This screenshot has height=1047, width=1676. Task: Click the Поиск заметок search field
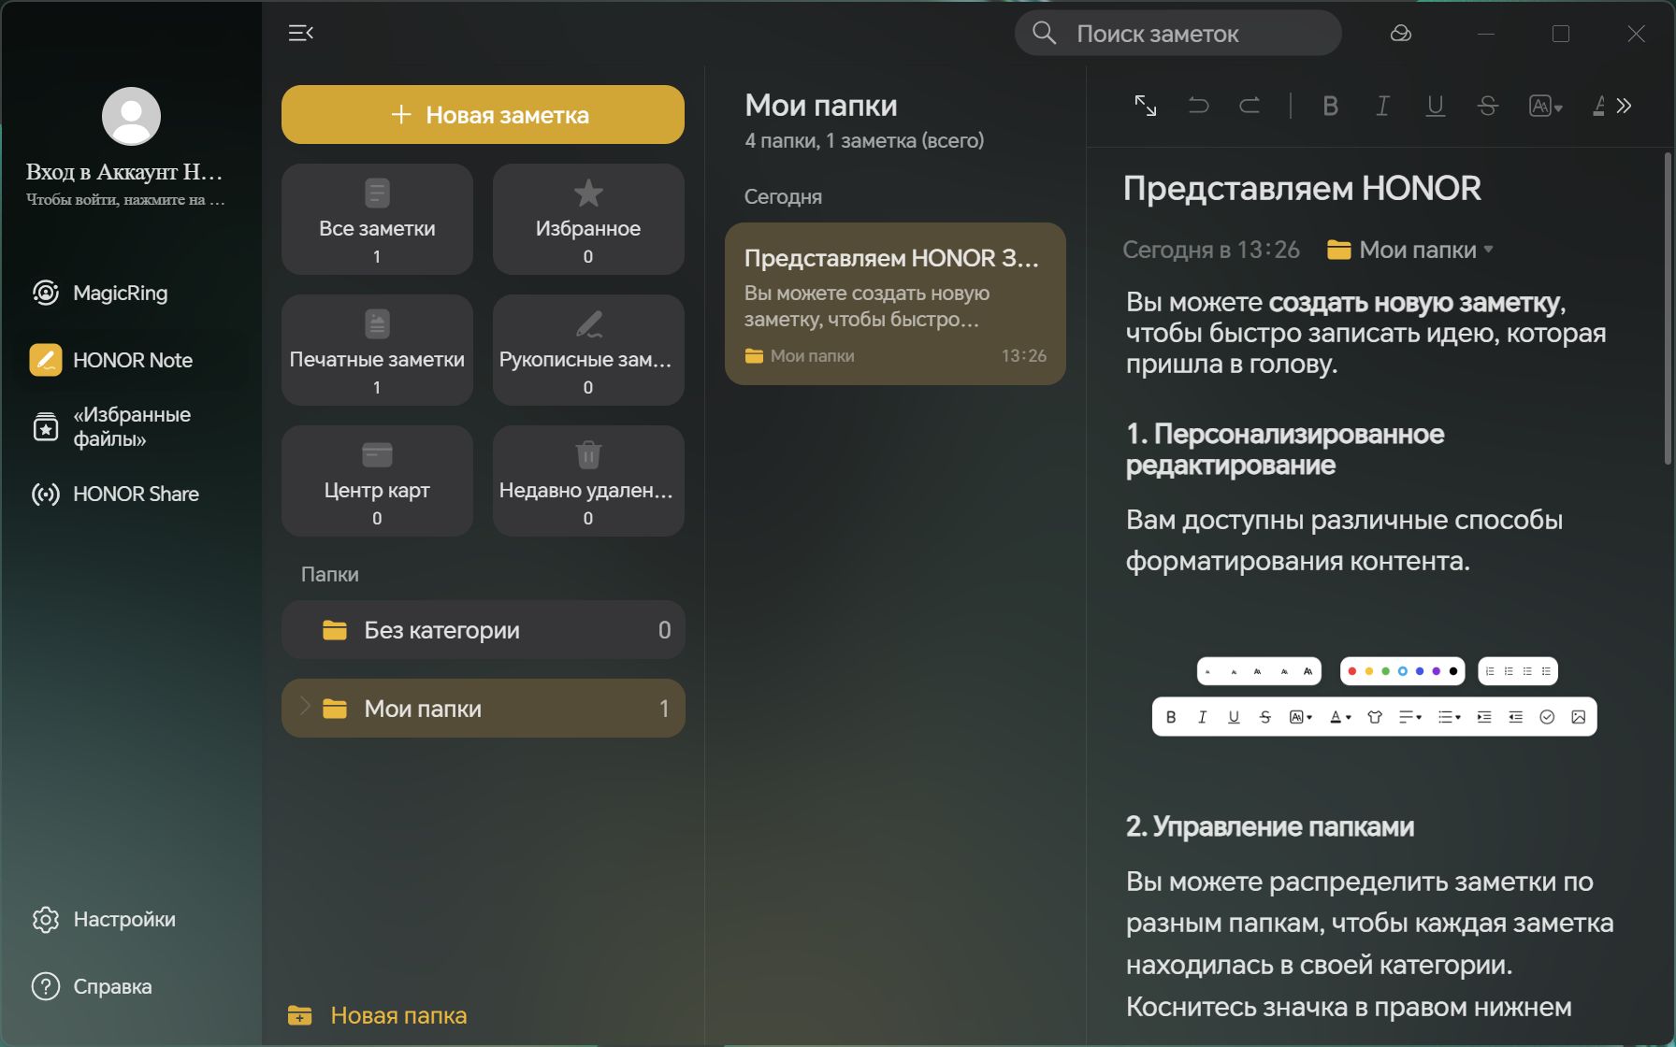point(1178,34)
